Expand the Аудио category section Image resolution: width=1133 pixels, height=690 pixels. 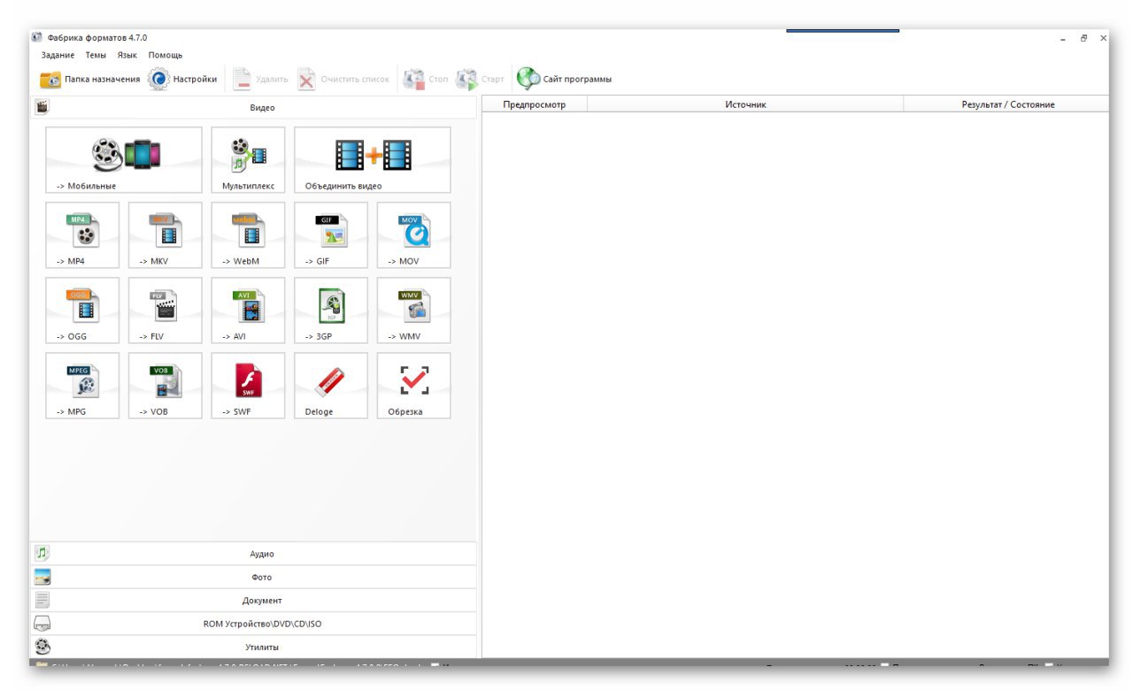[253, 554]
